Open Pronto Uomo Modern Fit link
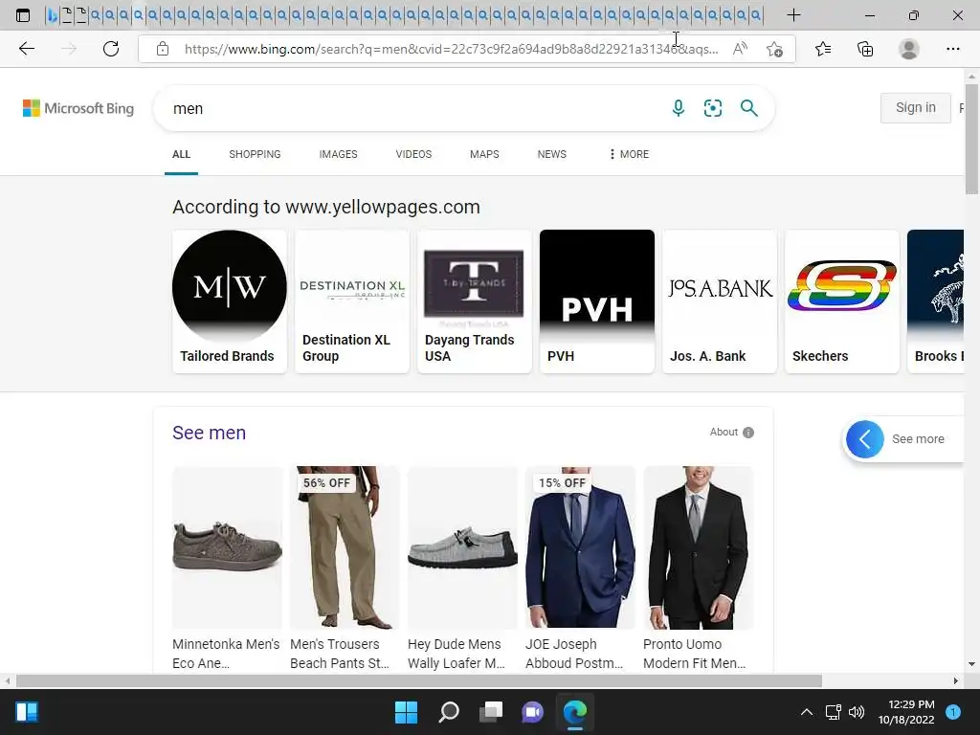This screenshot has width=980, height=735. (x=695, y=653)
